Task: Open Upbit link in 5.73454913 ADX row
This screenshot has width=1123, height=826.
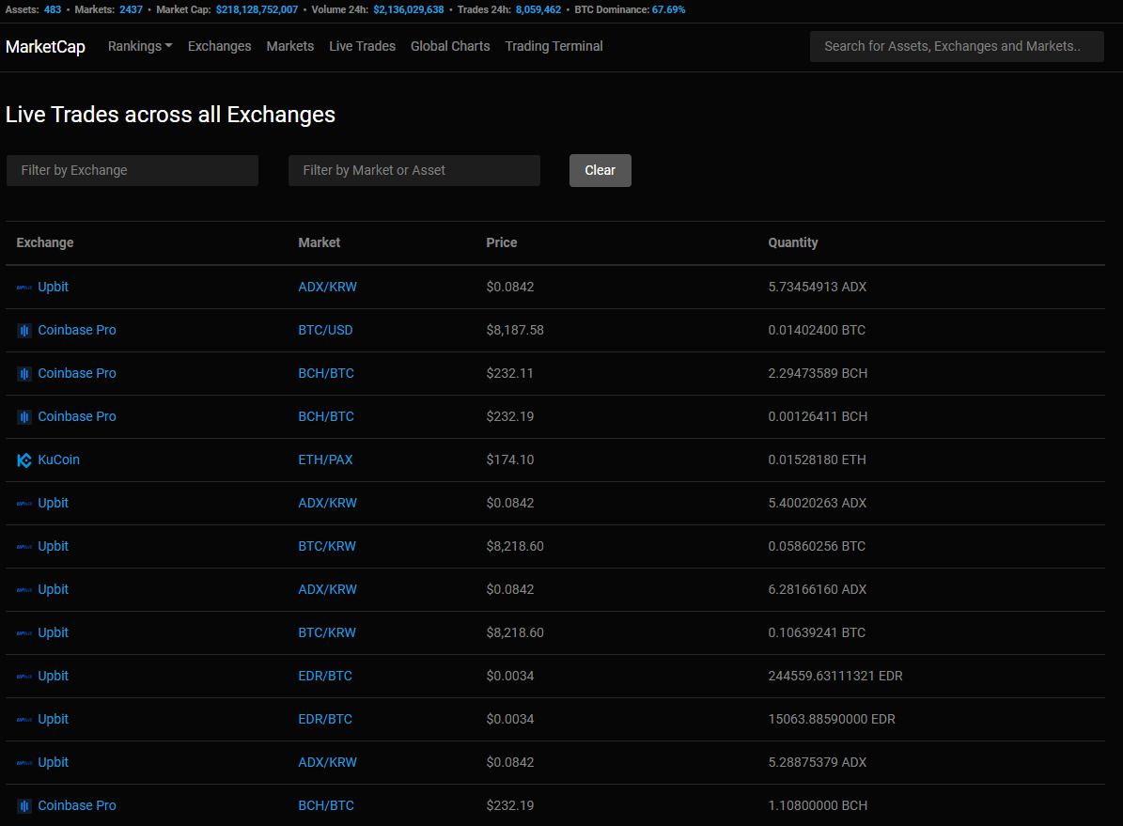Action: pyautogui.click(x=53, y=287)
